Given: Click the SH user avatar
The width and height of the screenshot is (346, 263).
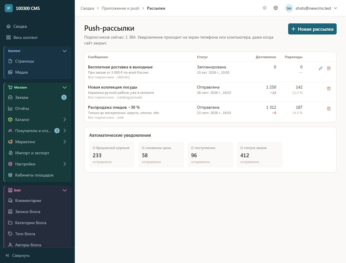Looking at the screenshot, I should (289, 8).
